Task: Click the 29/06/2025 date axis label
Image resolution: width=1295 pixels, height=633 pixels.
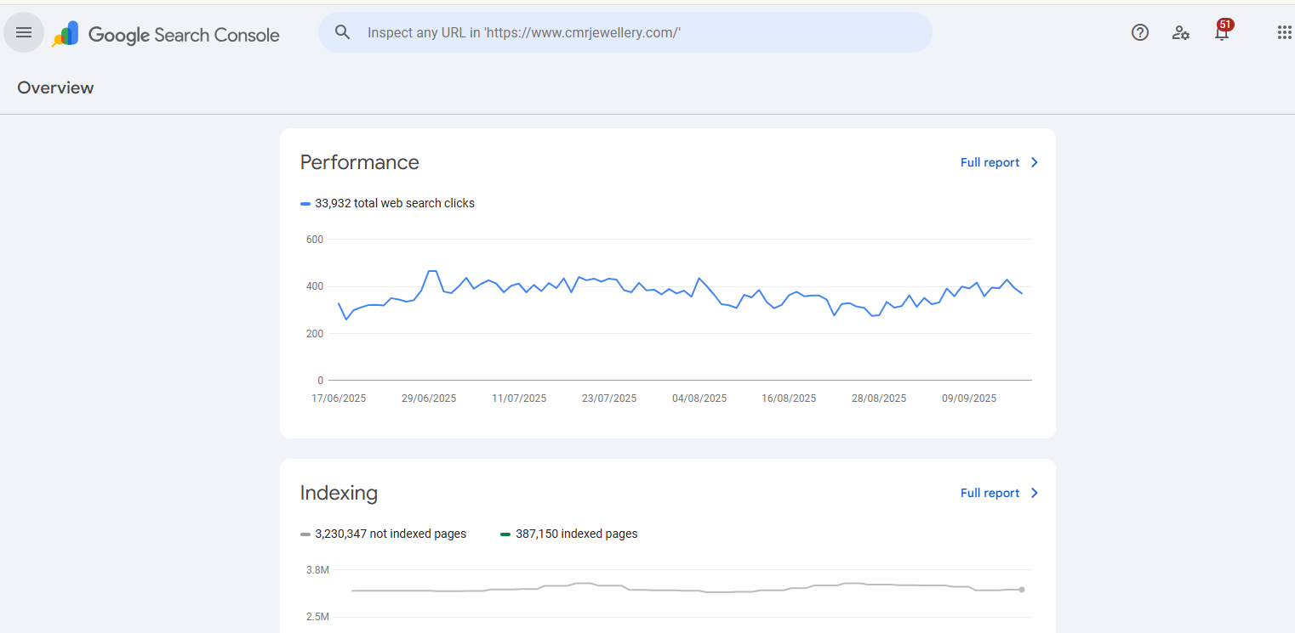Action: [x=429, y=398]
